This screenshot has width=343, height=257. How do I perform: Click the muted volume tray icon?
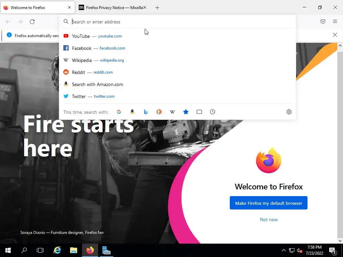300,250
